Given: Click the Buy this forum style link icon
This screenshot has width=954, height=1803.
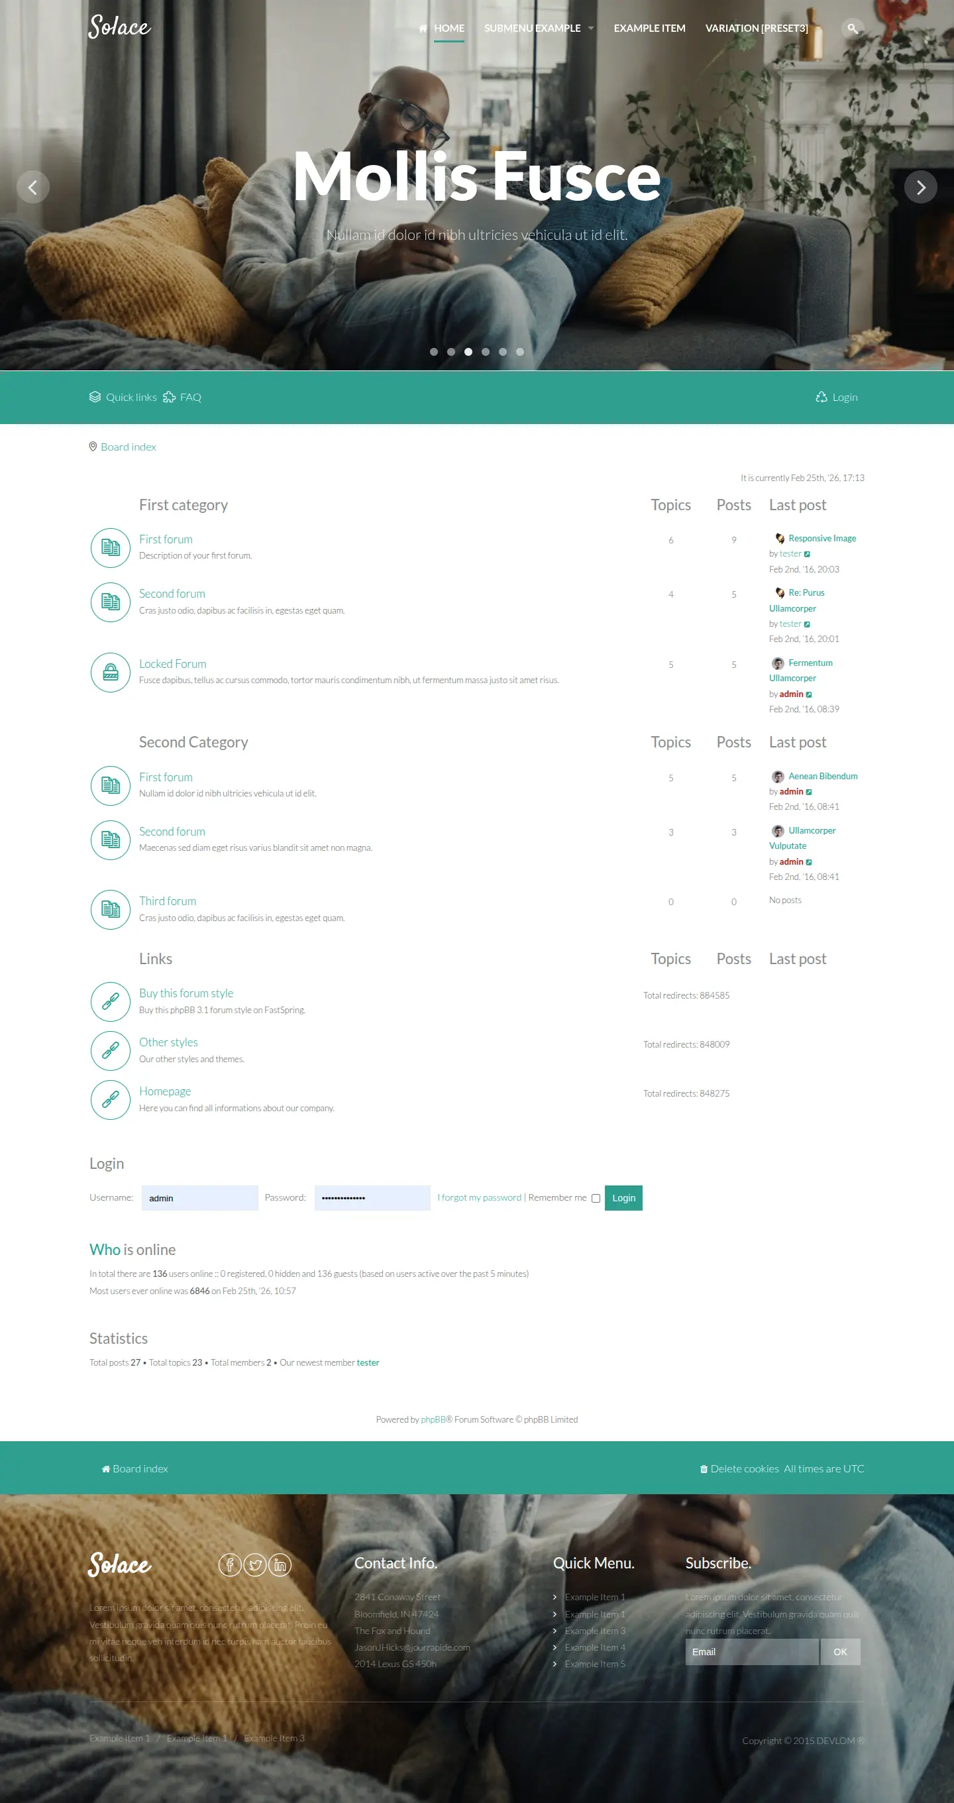Looking at the screenshot, I should (x=111, y=1002).
